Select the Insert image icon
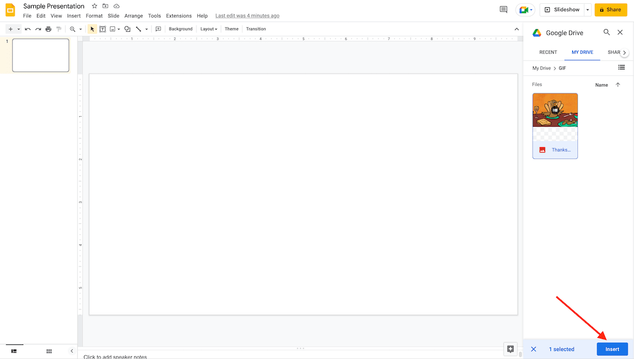The width and height of the screenshot is (634, 359). pos(112,29)
